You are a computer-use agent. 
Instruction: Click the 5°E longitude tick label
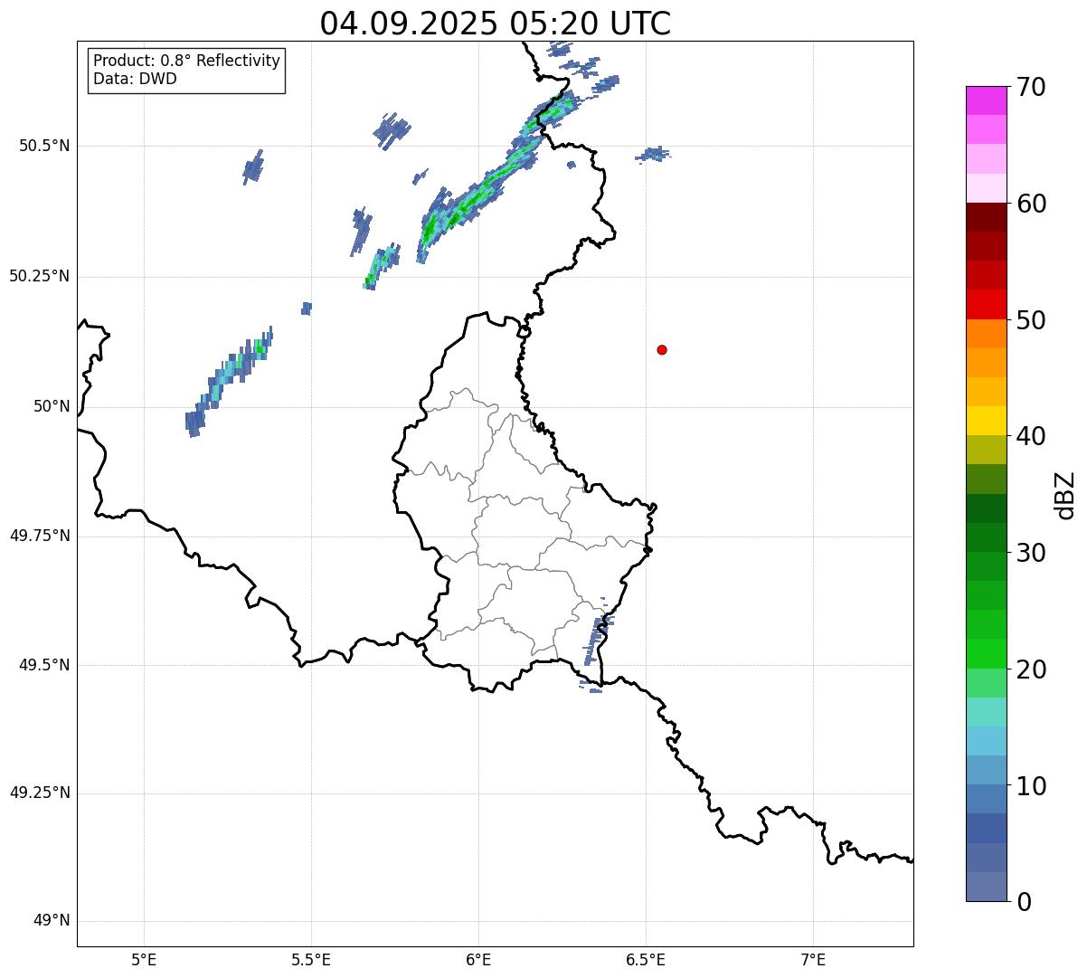coord(144,959)
